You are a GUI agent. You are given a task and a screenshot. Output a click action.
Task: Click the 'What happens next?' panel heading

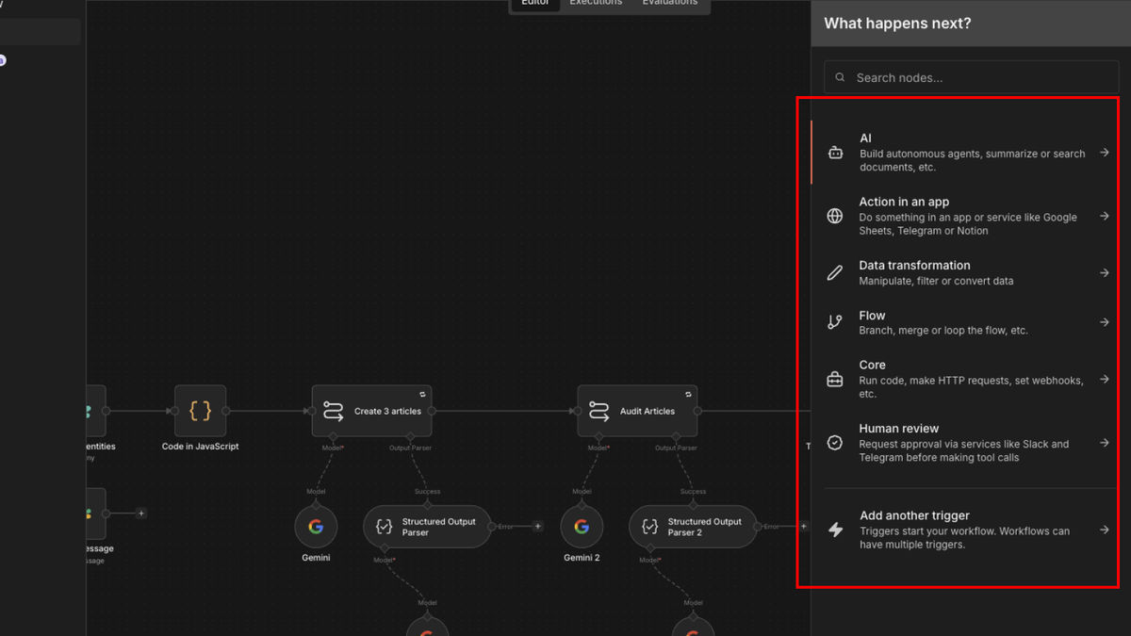(897, 24)
